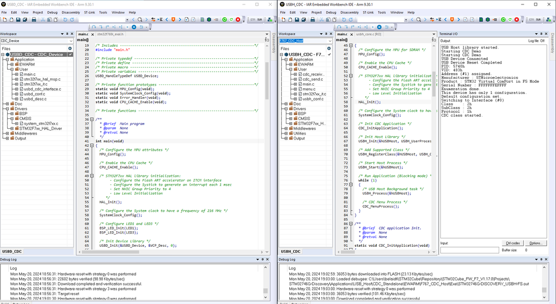
Task: Click Make icon in USBD_CDC window toolbar
Action: (209, 19)
